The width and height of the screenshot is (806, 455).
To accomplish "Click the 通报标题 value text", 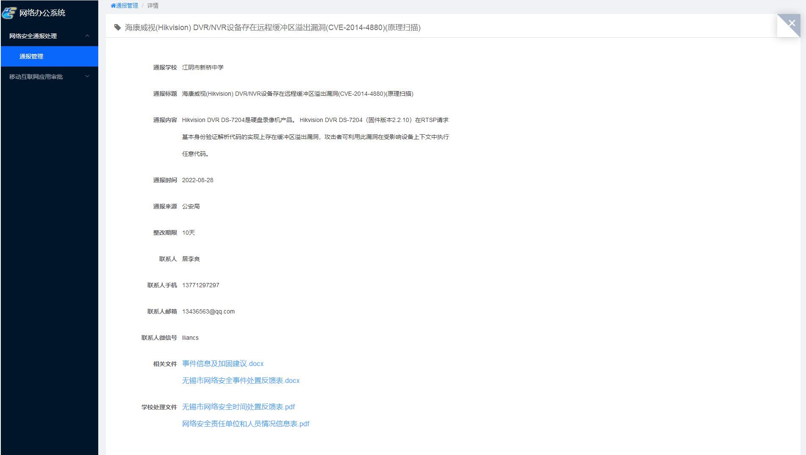I will click(298, 94).
